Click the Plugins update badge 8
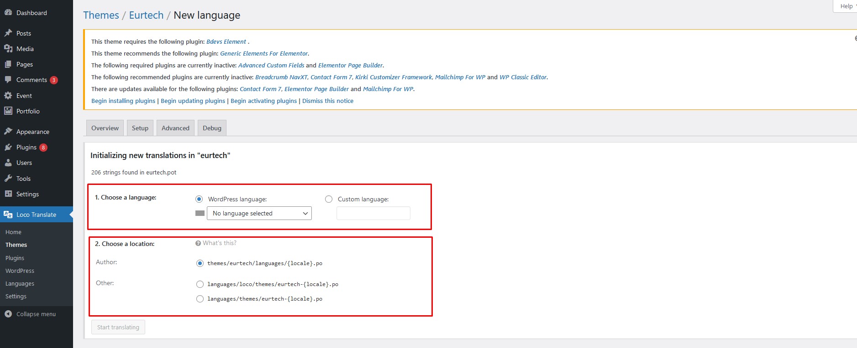 tap(43, 148)
